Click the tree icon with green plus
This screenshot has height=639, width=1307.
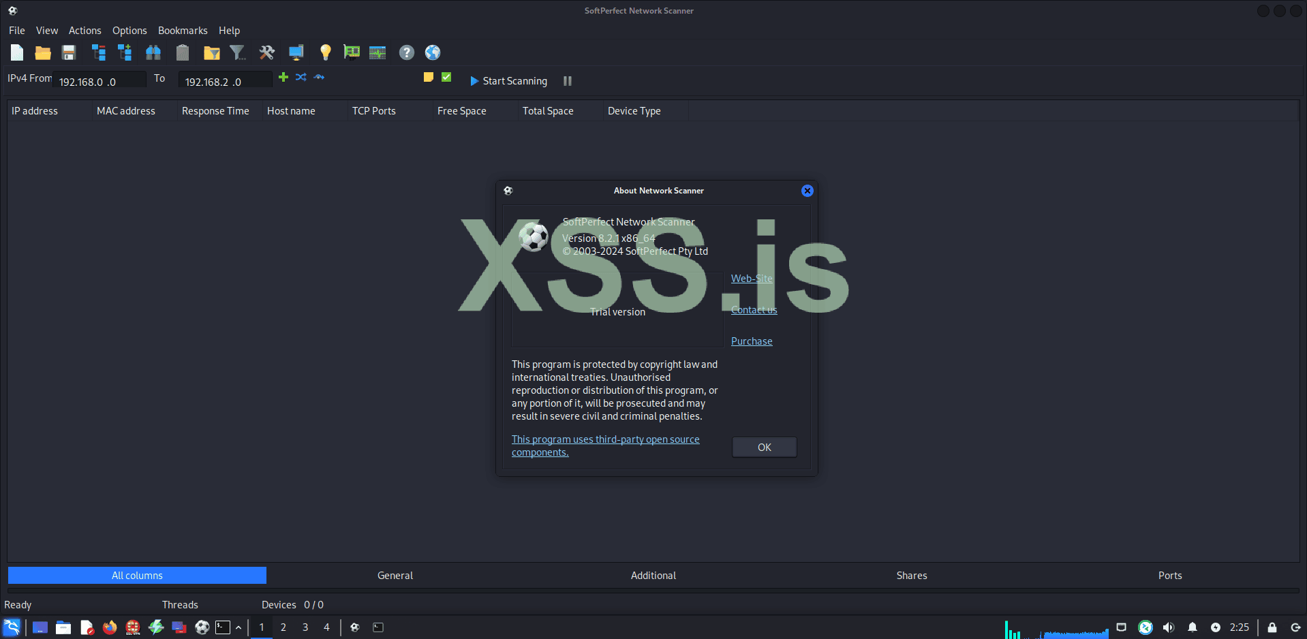pyautogui.click(x=125, y=52)
